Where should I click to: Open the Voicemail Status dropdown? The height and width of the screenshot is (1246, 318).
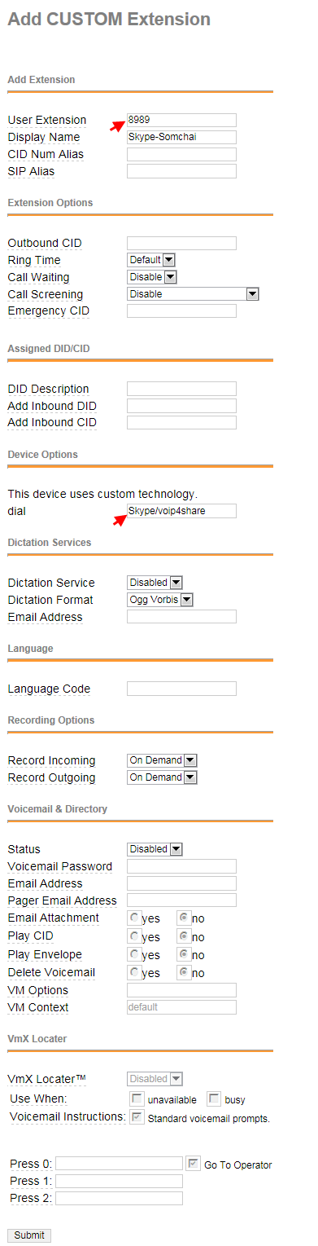tap(155, 849)
